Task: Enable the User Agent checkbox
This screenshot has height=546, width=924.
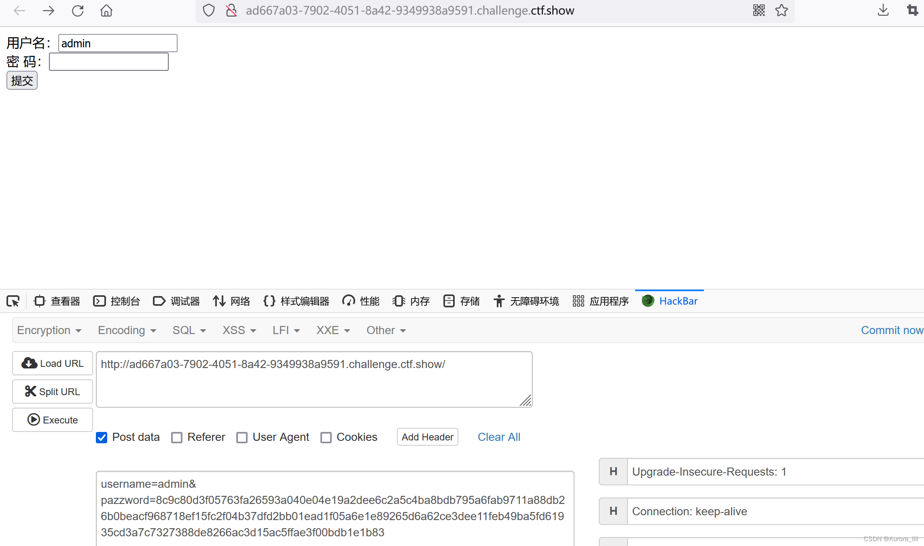Action: tap(242, 437)
